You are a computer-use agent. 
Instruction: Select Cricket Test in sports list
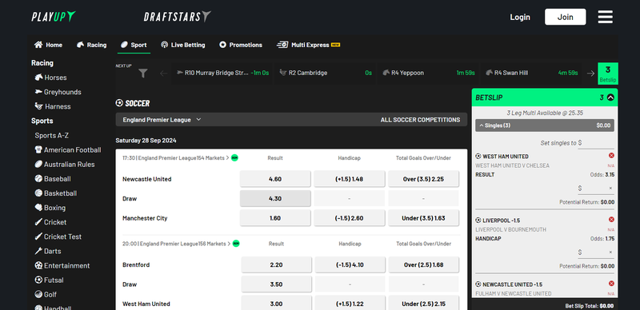click(58, 237)
